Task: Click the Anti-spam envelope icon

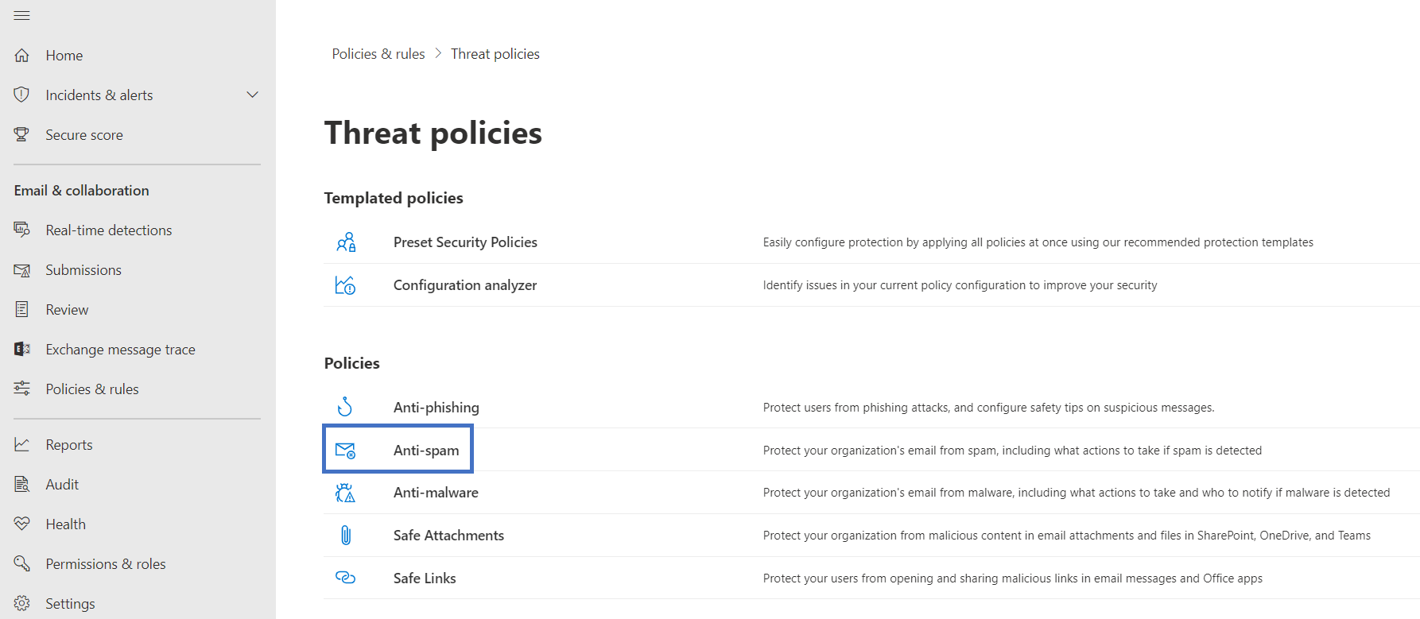Action: point(345,451)
